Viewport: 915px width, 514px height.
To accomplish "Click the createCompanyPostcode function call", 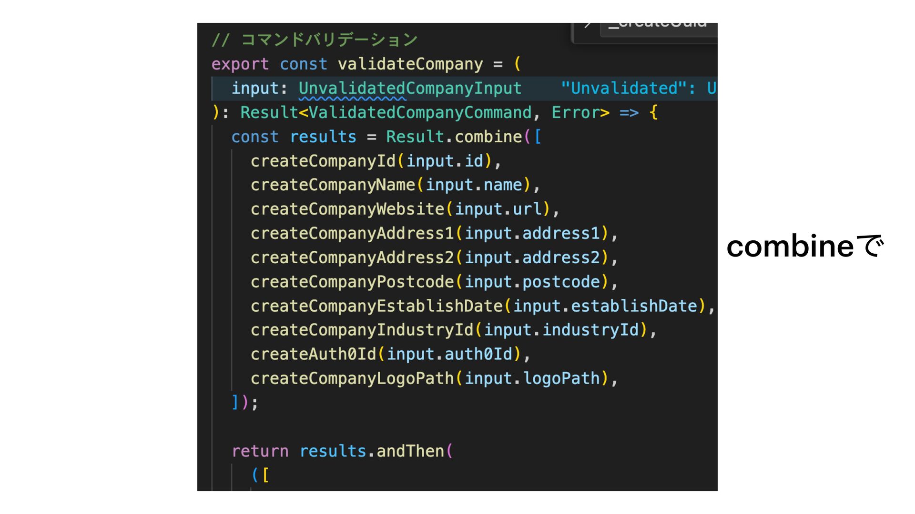I will (x=352, y=282).
